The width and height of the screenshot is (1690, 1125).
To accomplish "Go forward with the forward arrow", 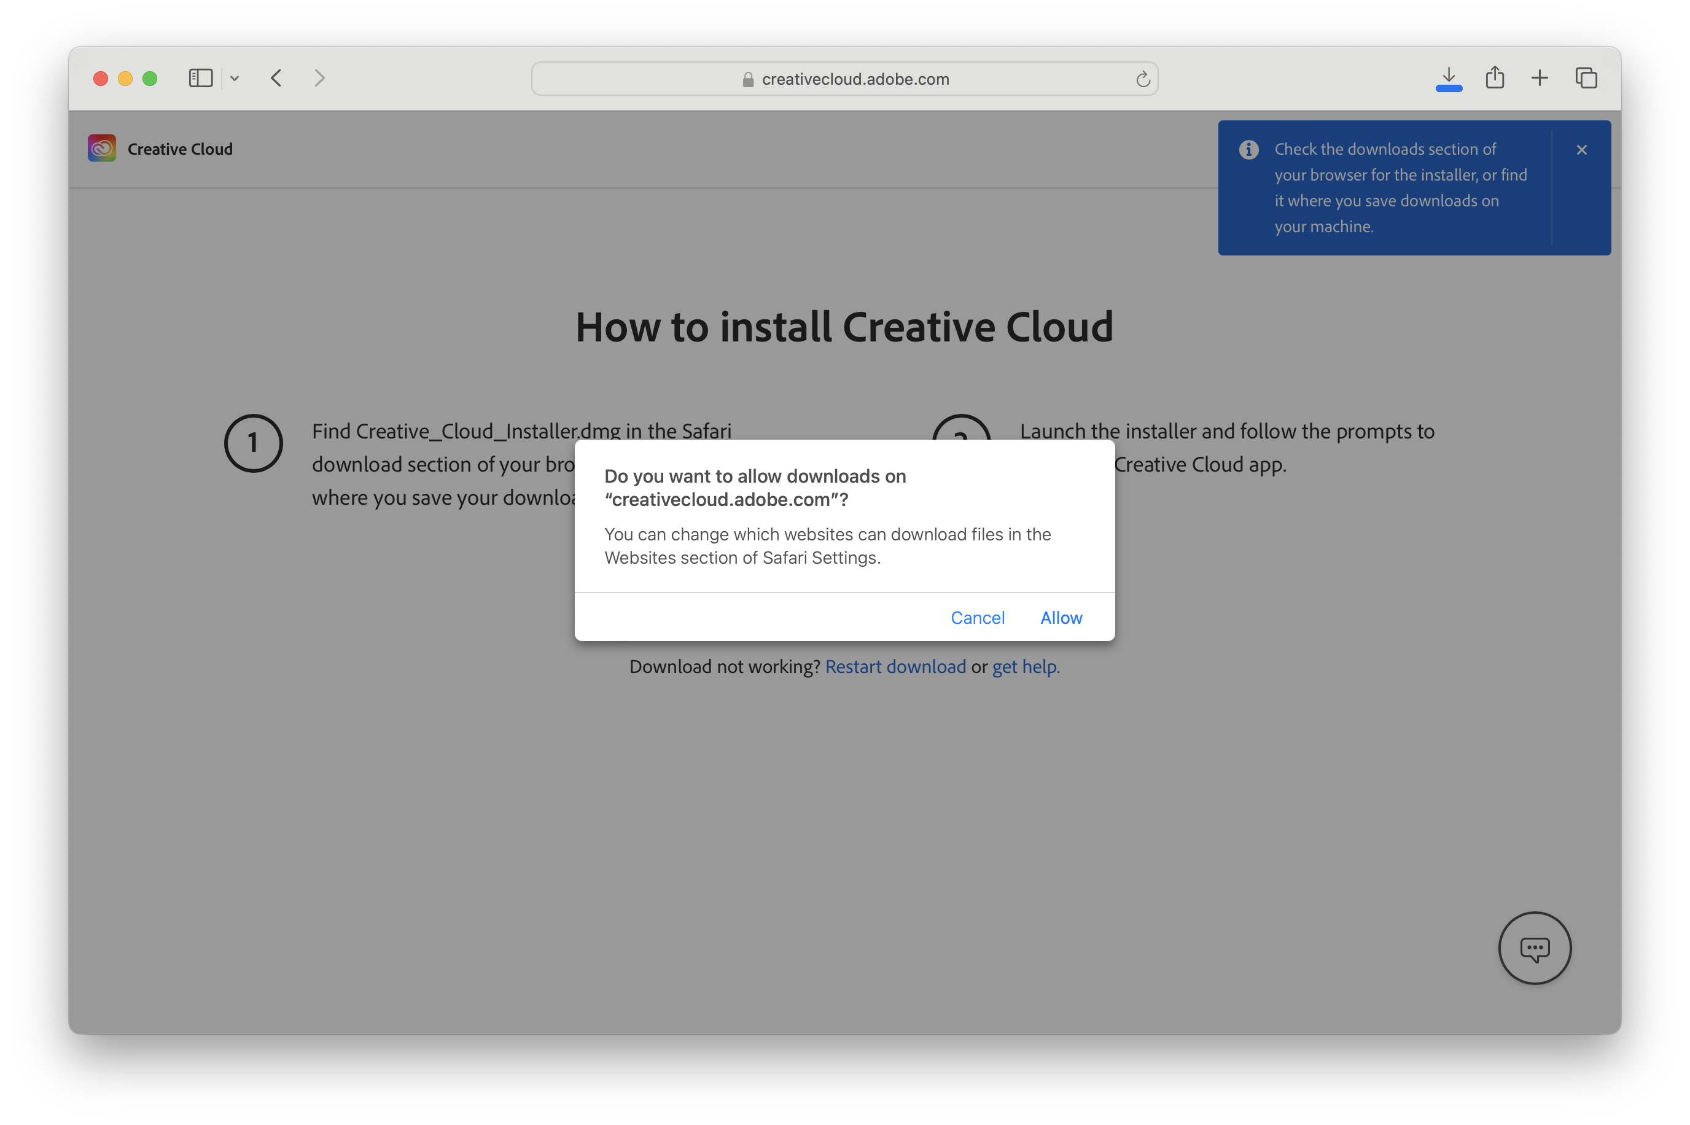I will coord(320,77).
